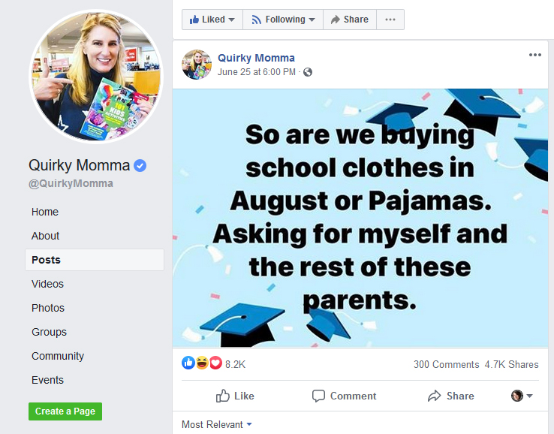Image resolution: width=554 pixels, height=434 pixels.
Task: Select the About page section
Action: coord(45,236)
